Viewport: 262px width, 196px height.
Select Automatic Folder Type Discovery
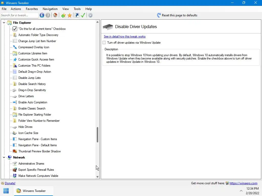pos(38,35)
